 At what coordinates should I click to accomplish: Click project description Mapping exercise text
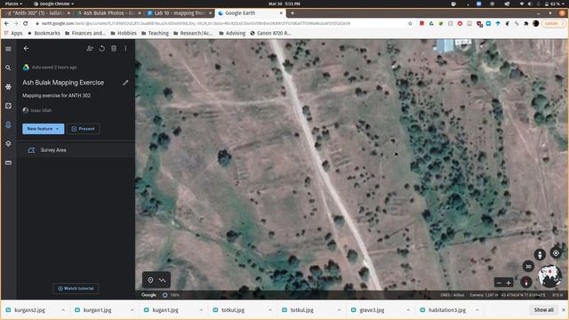pyautogui.click(x=56, y=95)
